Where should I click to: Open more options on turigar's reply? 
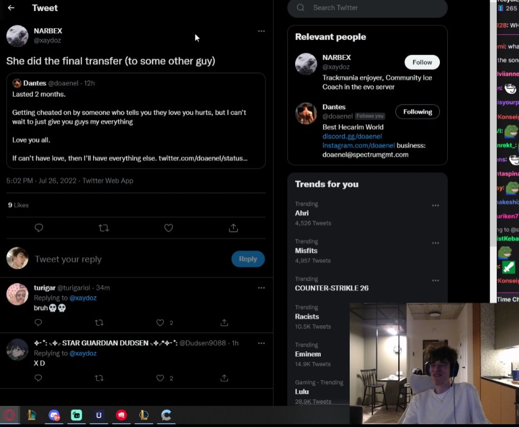click(x=261, y=288)
